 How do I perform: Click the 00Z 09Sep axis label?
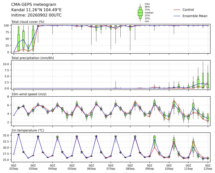[x=150, y=167]
